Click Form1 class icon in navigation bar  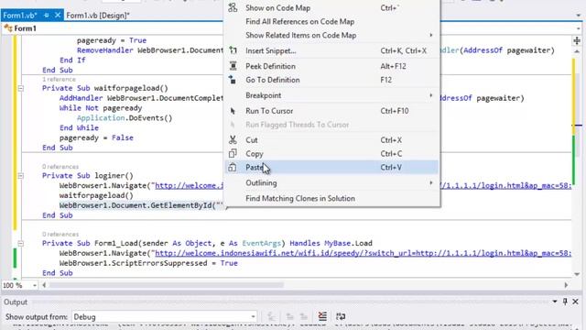(x=8, y=28)
